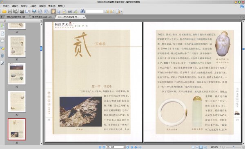Open the 帮助 (Help) menu

pyautogui.click(x=61, y=6)
